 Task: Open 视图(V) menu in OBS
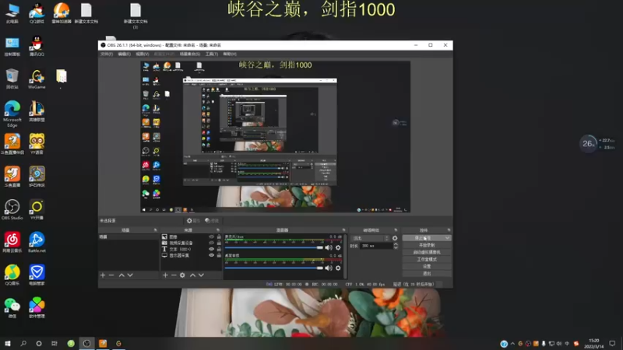tap(143, 54)
